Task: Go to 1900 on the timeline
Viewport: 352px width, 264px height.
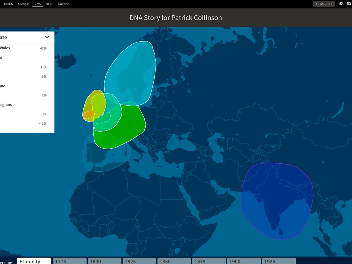Action: click(243, 261)
